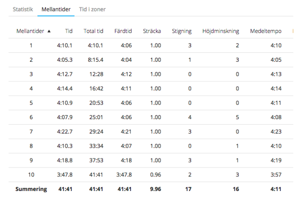Click the Medeltempo column header
Image resolution: width=294 pixels, height=198 pixels.
coord(265,31)
